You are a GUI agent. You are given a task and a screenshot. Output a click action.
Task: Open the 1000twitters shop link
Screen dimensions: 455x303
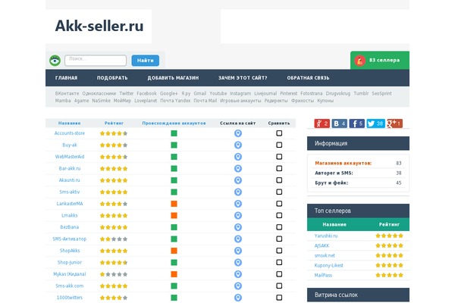70,298
